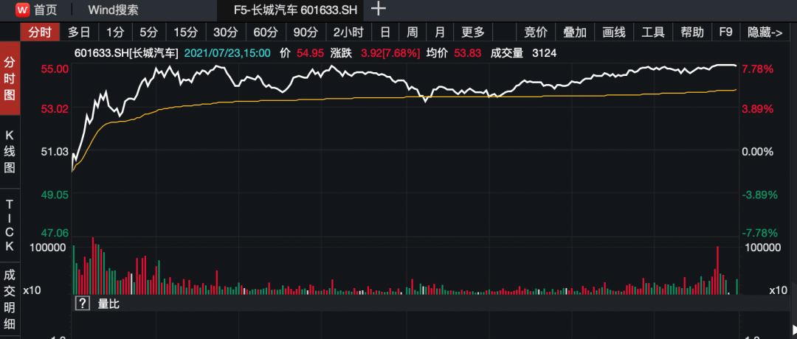Click the red Wind logo icon
The image size is (797, 339).
click(x=23, y=9)
